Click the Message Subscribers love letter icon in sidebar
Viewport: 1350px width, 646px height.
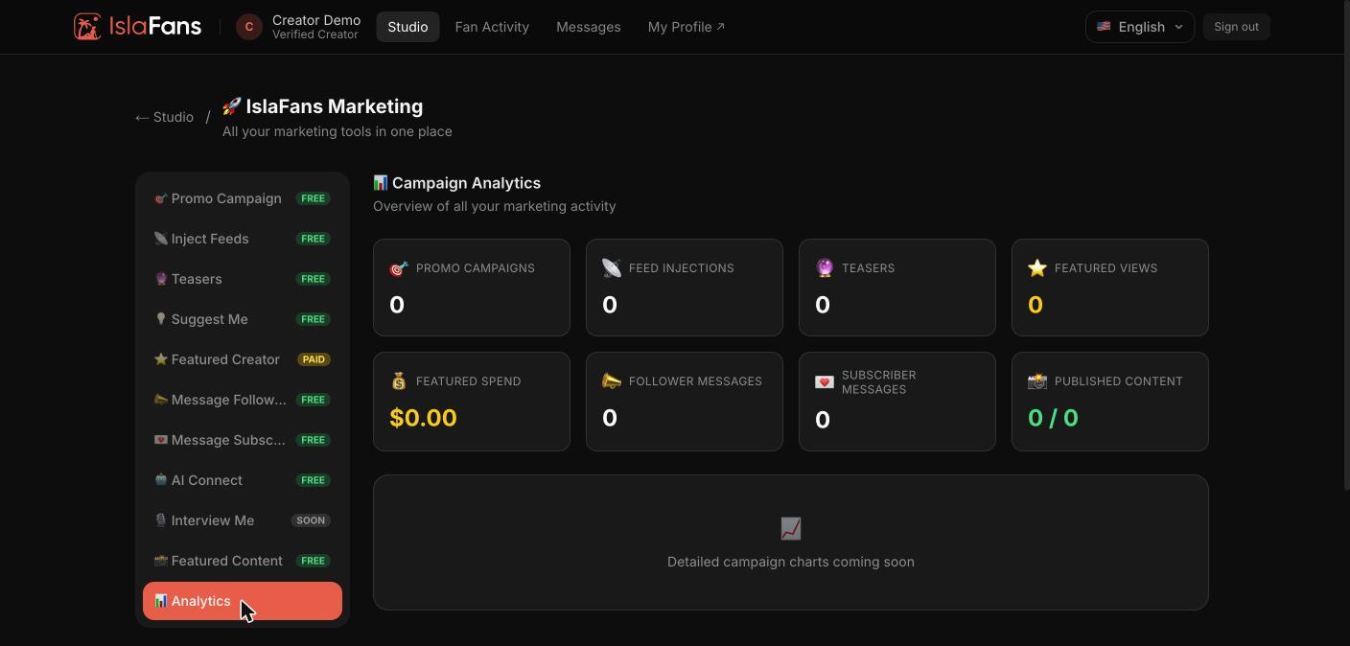(x=161, y=440)
